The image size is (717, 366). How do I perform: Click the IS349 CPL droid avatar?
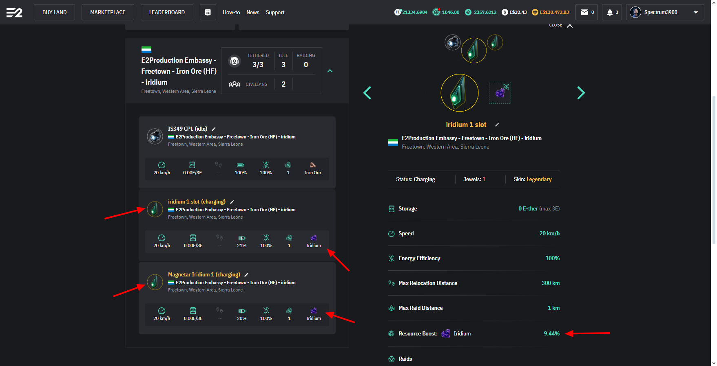tap(155, 136)
